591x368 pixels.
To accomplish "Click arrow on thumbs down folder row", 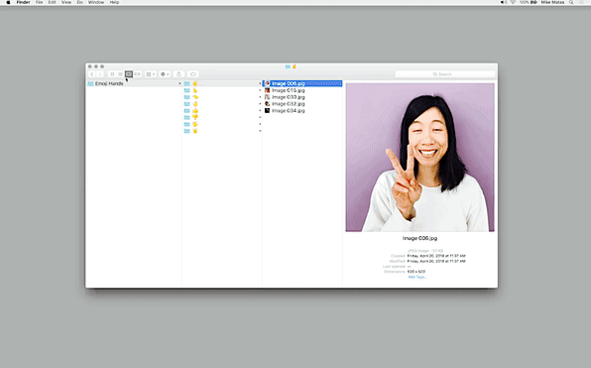I will pos(260,118).
